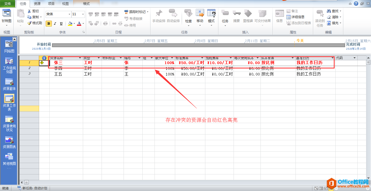Click 滚动到任务 scroll to task
Screen dimensions: 371x191
tap(320, 18)
